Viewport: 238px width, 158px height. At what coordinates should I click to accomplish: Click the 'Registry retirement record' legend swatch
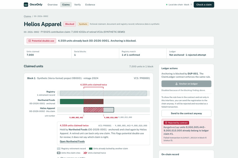coord(58,149)
